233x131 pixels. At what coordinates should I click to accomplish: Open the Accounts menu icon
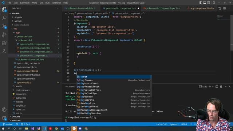pyautogui.click(x=4, y=110)
